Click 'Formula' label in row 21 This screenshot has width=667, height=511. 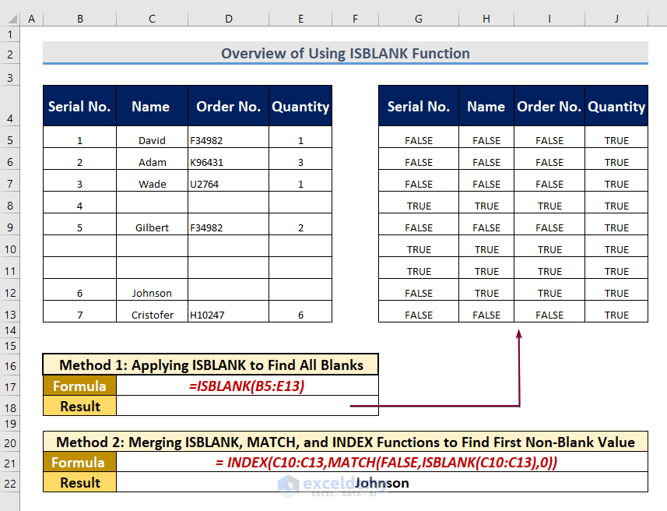coord(79,462)
